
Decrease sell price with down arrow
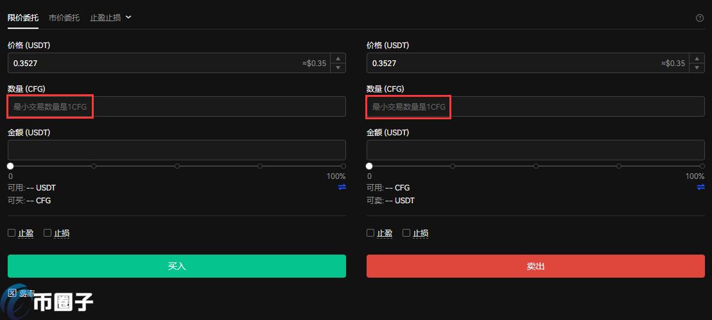697,67
